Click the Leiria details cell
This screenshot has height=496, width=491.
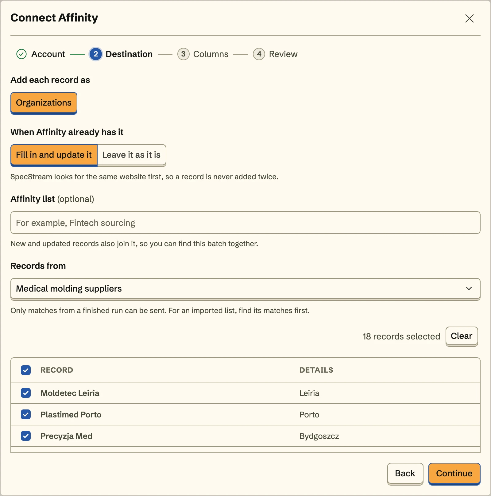[x=309, y=393]
